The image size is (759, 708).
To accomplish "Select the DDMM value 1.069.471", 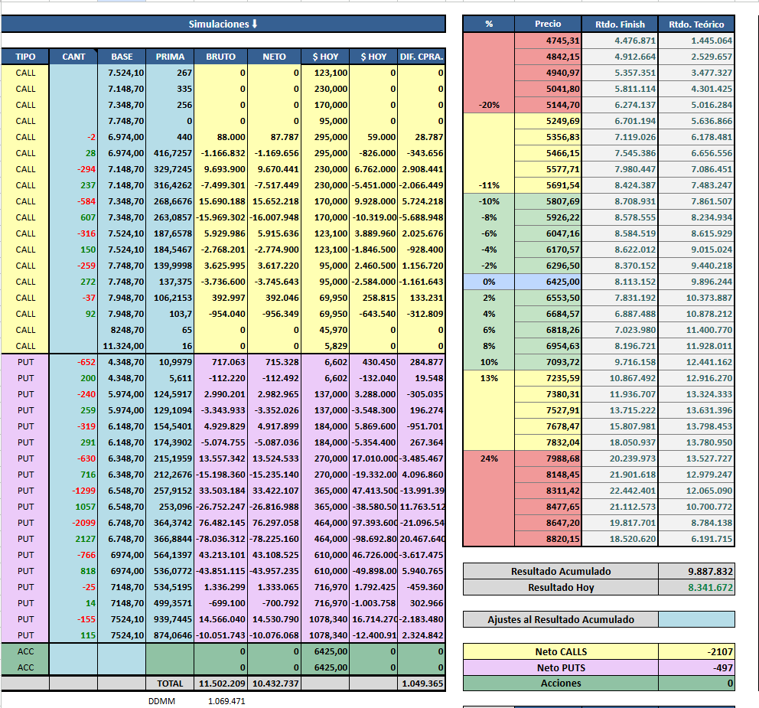I will point(226,701).
